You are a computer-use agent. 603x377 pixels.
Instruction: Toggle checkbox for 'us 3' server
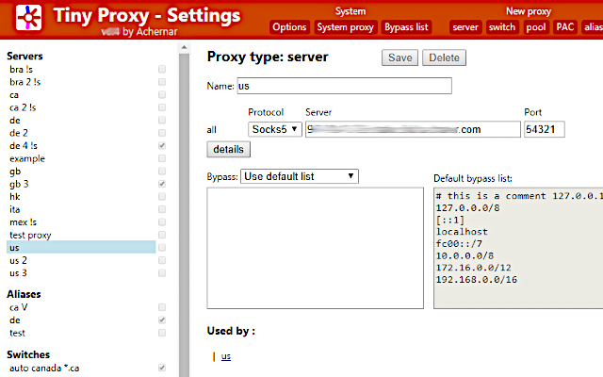[162, 272]
